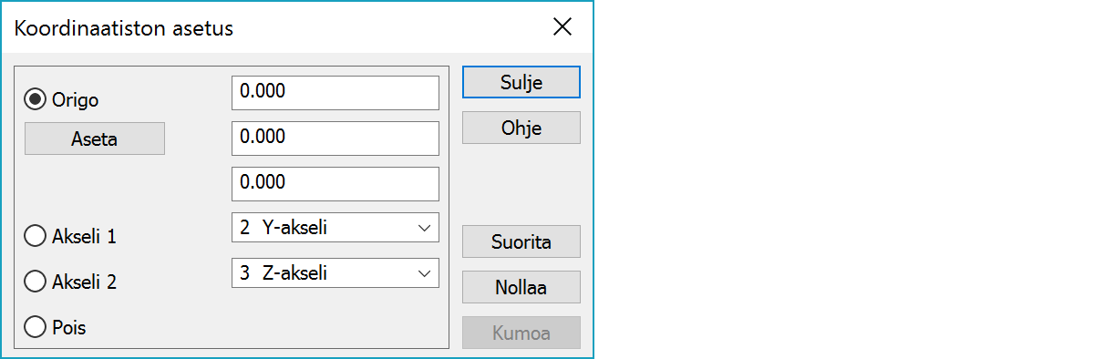Open help with the Ohje button

[x=521, y=128]
